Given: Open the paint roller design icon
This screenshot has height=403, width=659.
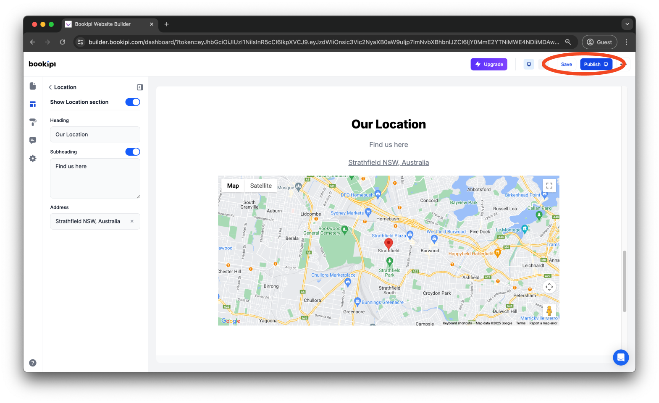Looking at the screenshot, I should [33, 122].
